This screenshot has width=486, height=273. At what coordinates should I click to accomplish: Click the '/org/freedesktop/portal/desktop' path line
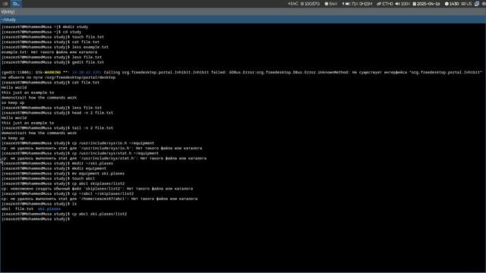pos(58,77)
